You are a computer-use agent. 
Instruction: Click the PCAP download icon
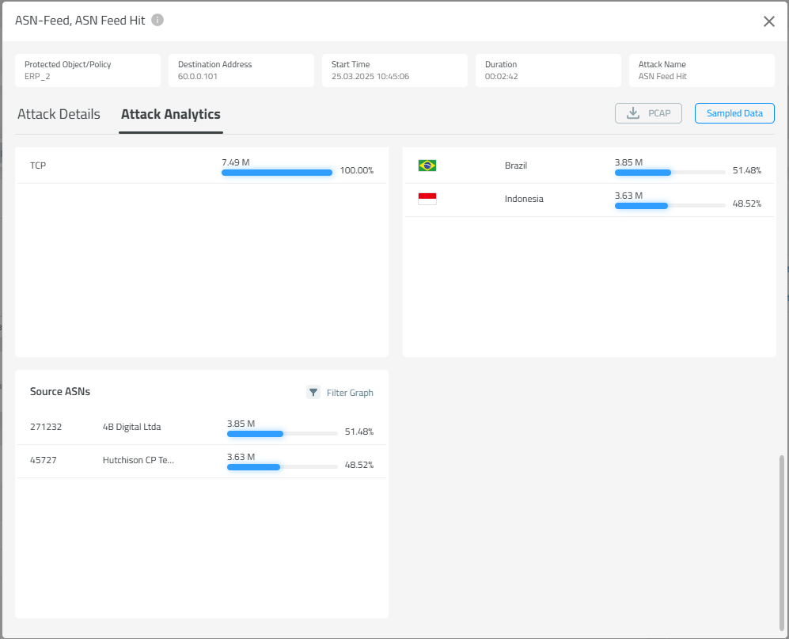[x=633, y=113]
